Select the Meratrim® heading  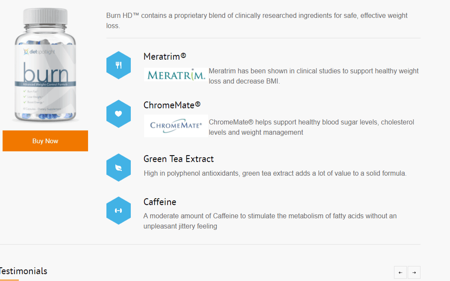(165, 56)
